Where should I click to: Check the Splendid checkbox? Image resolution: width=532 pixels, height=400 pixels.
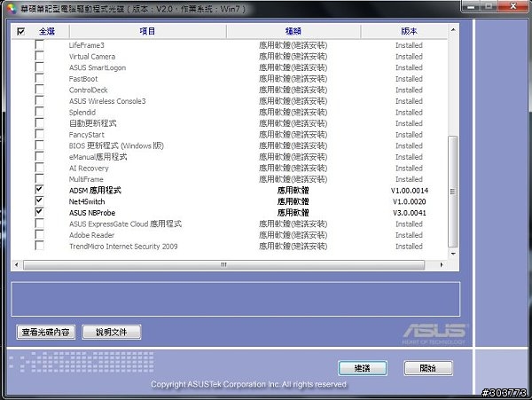pyautogui.click(x=39, y=112)
